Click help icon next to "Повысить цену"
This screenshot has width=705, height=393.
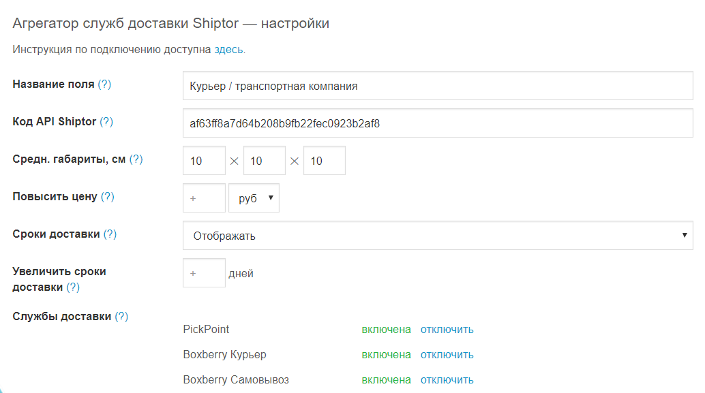pyautogui.click(x=108, y=196)
